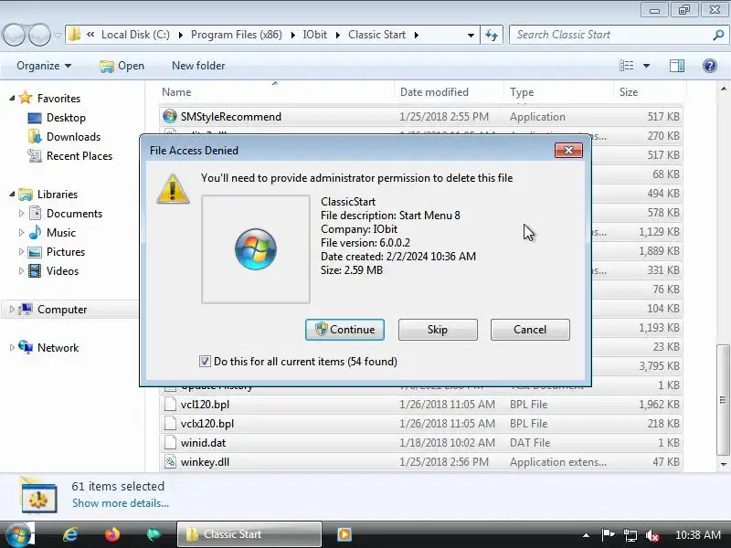The width and height of the screenshot is (731, 548).
Task: Launch Firefox from taskbar
Action: click(111, 534)
